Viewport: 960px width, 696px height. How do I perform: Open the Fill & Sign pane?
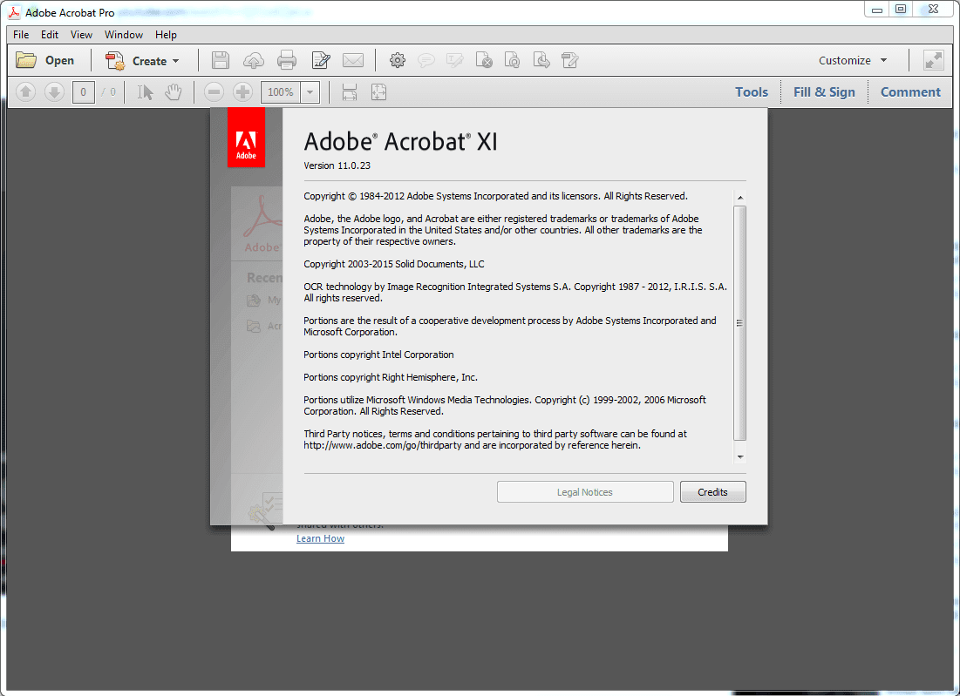824,92
